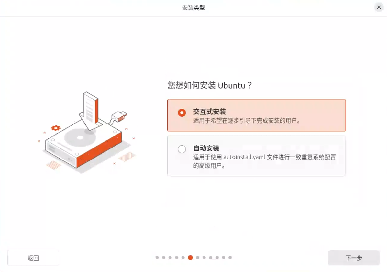Click the first gray page indicator dot
Viewport: 387px width, 272px height.
tap(157, 258)
